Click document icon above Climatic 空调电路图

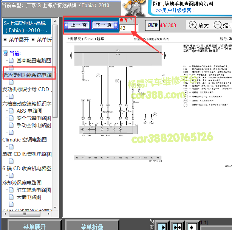(11, 132)
